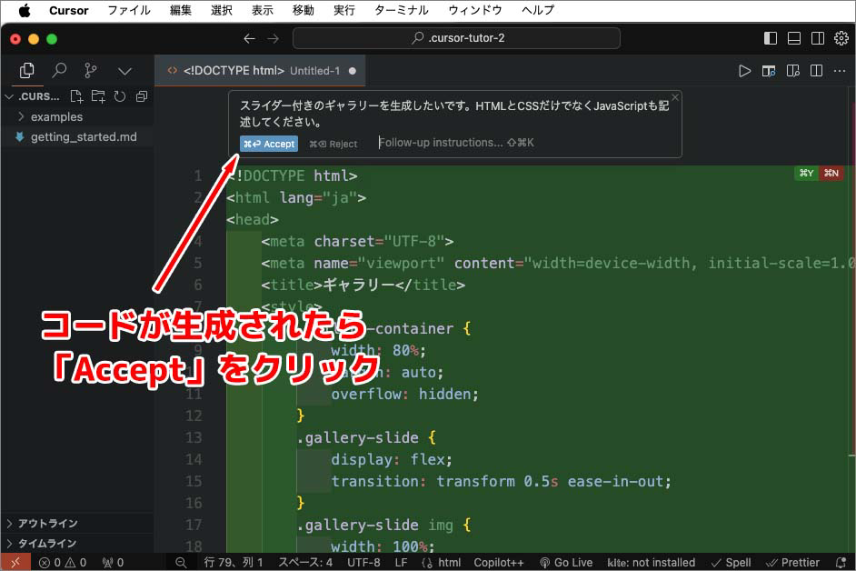856x571 pixels.
Task: Click the New Folder icon in explorer
Action: click(98, 96)
